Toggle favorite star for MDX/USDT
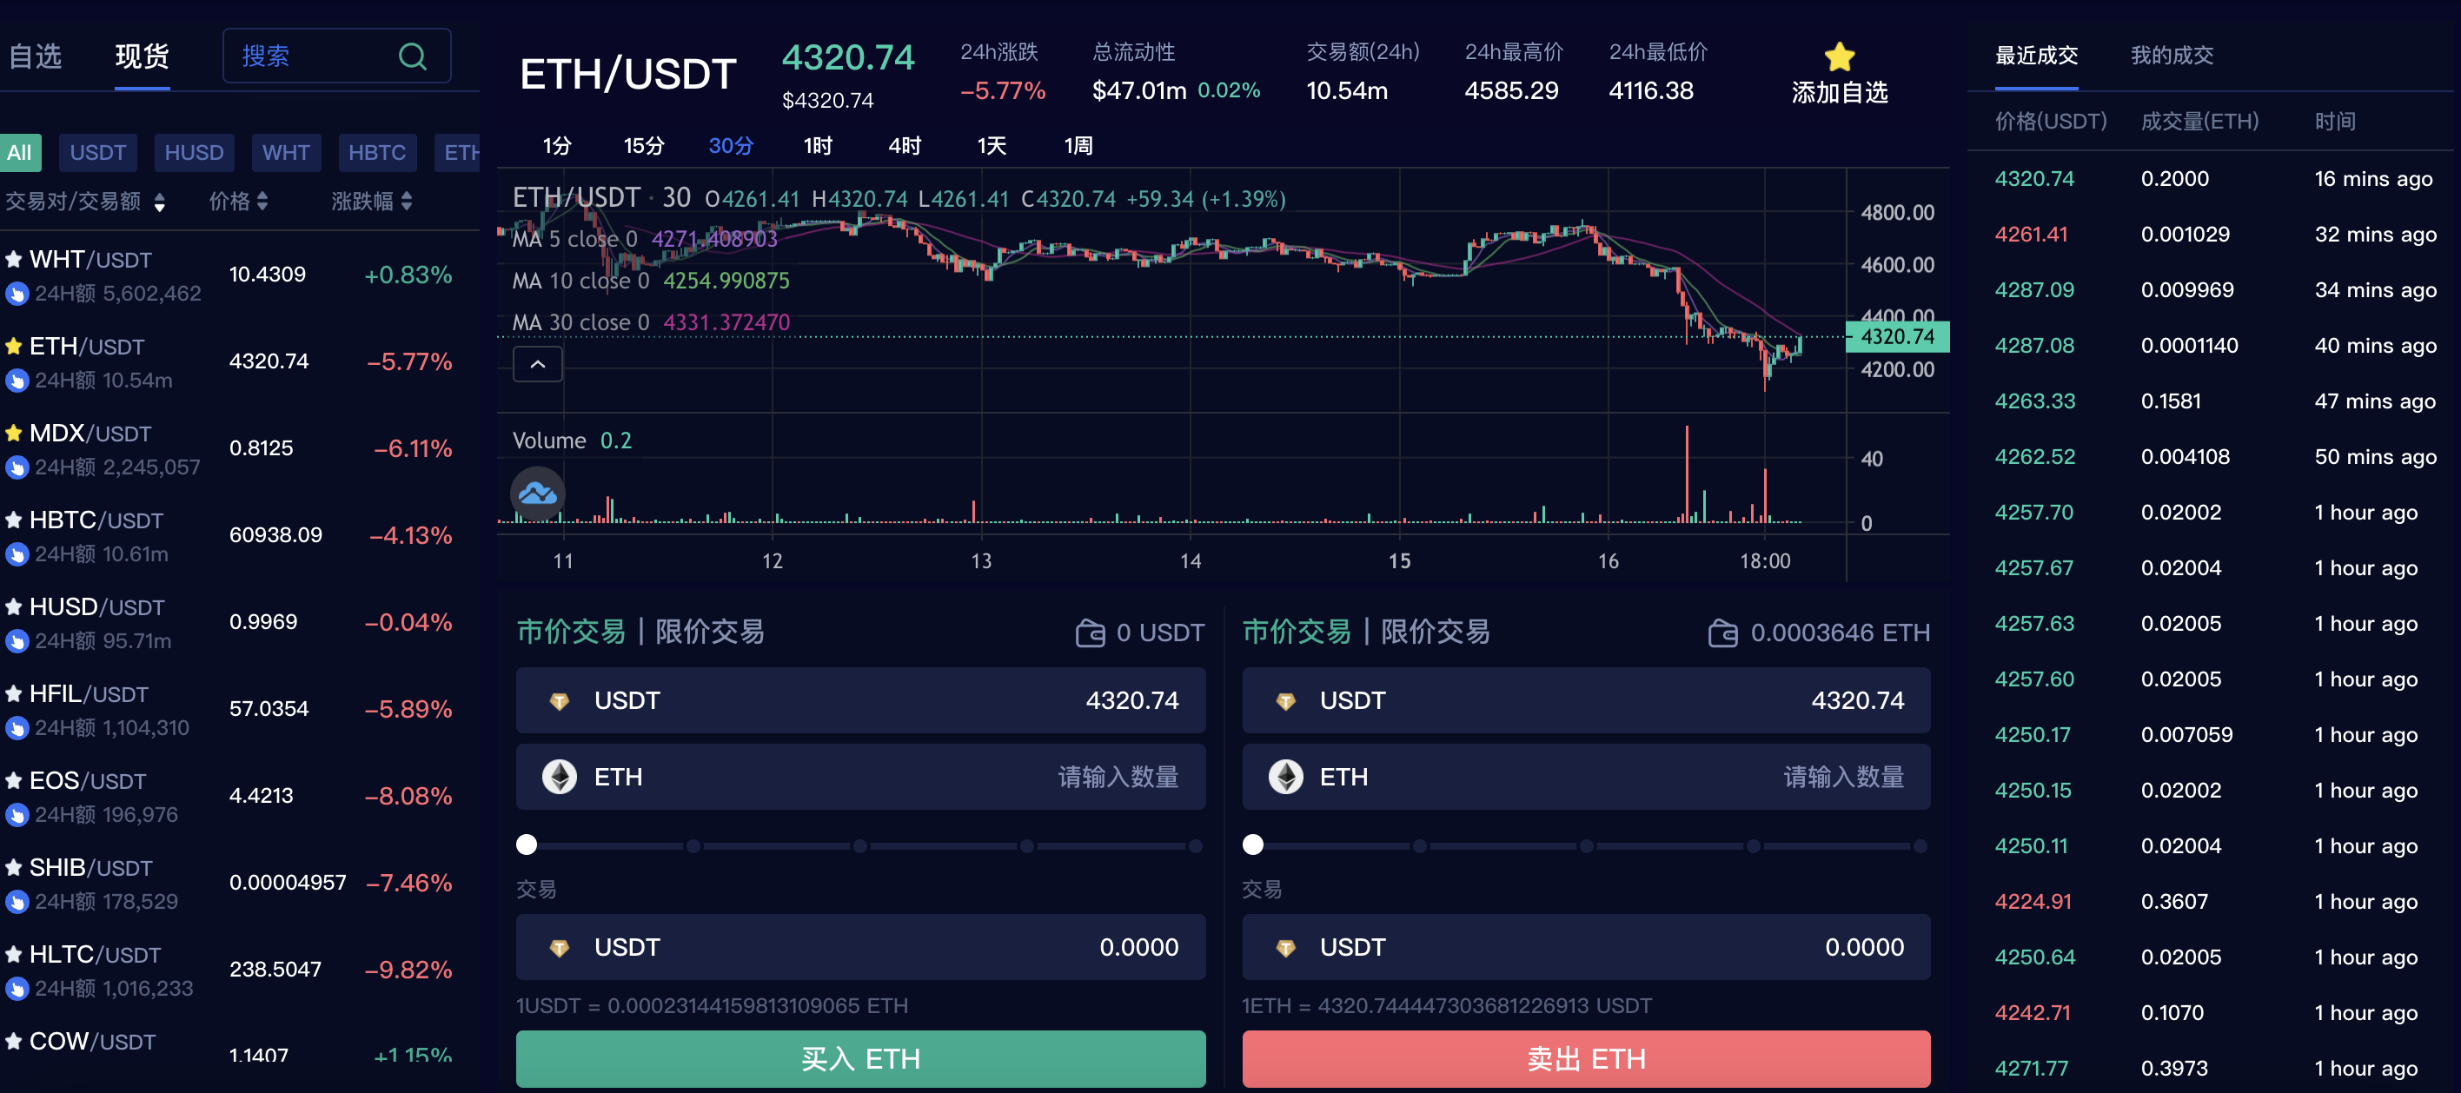The image size is (2461, 1093). (x=13, y=433)
